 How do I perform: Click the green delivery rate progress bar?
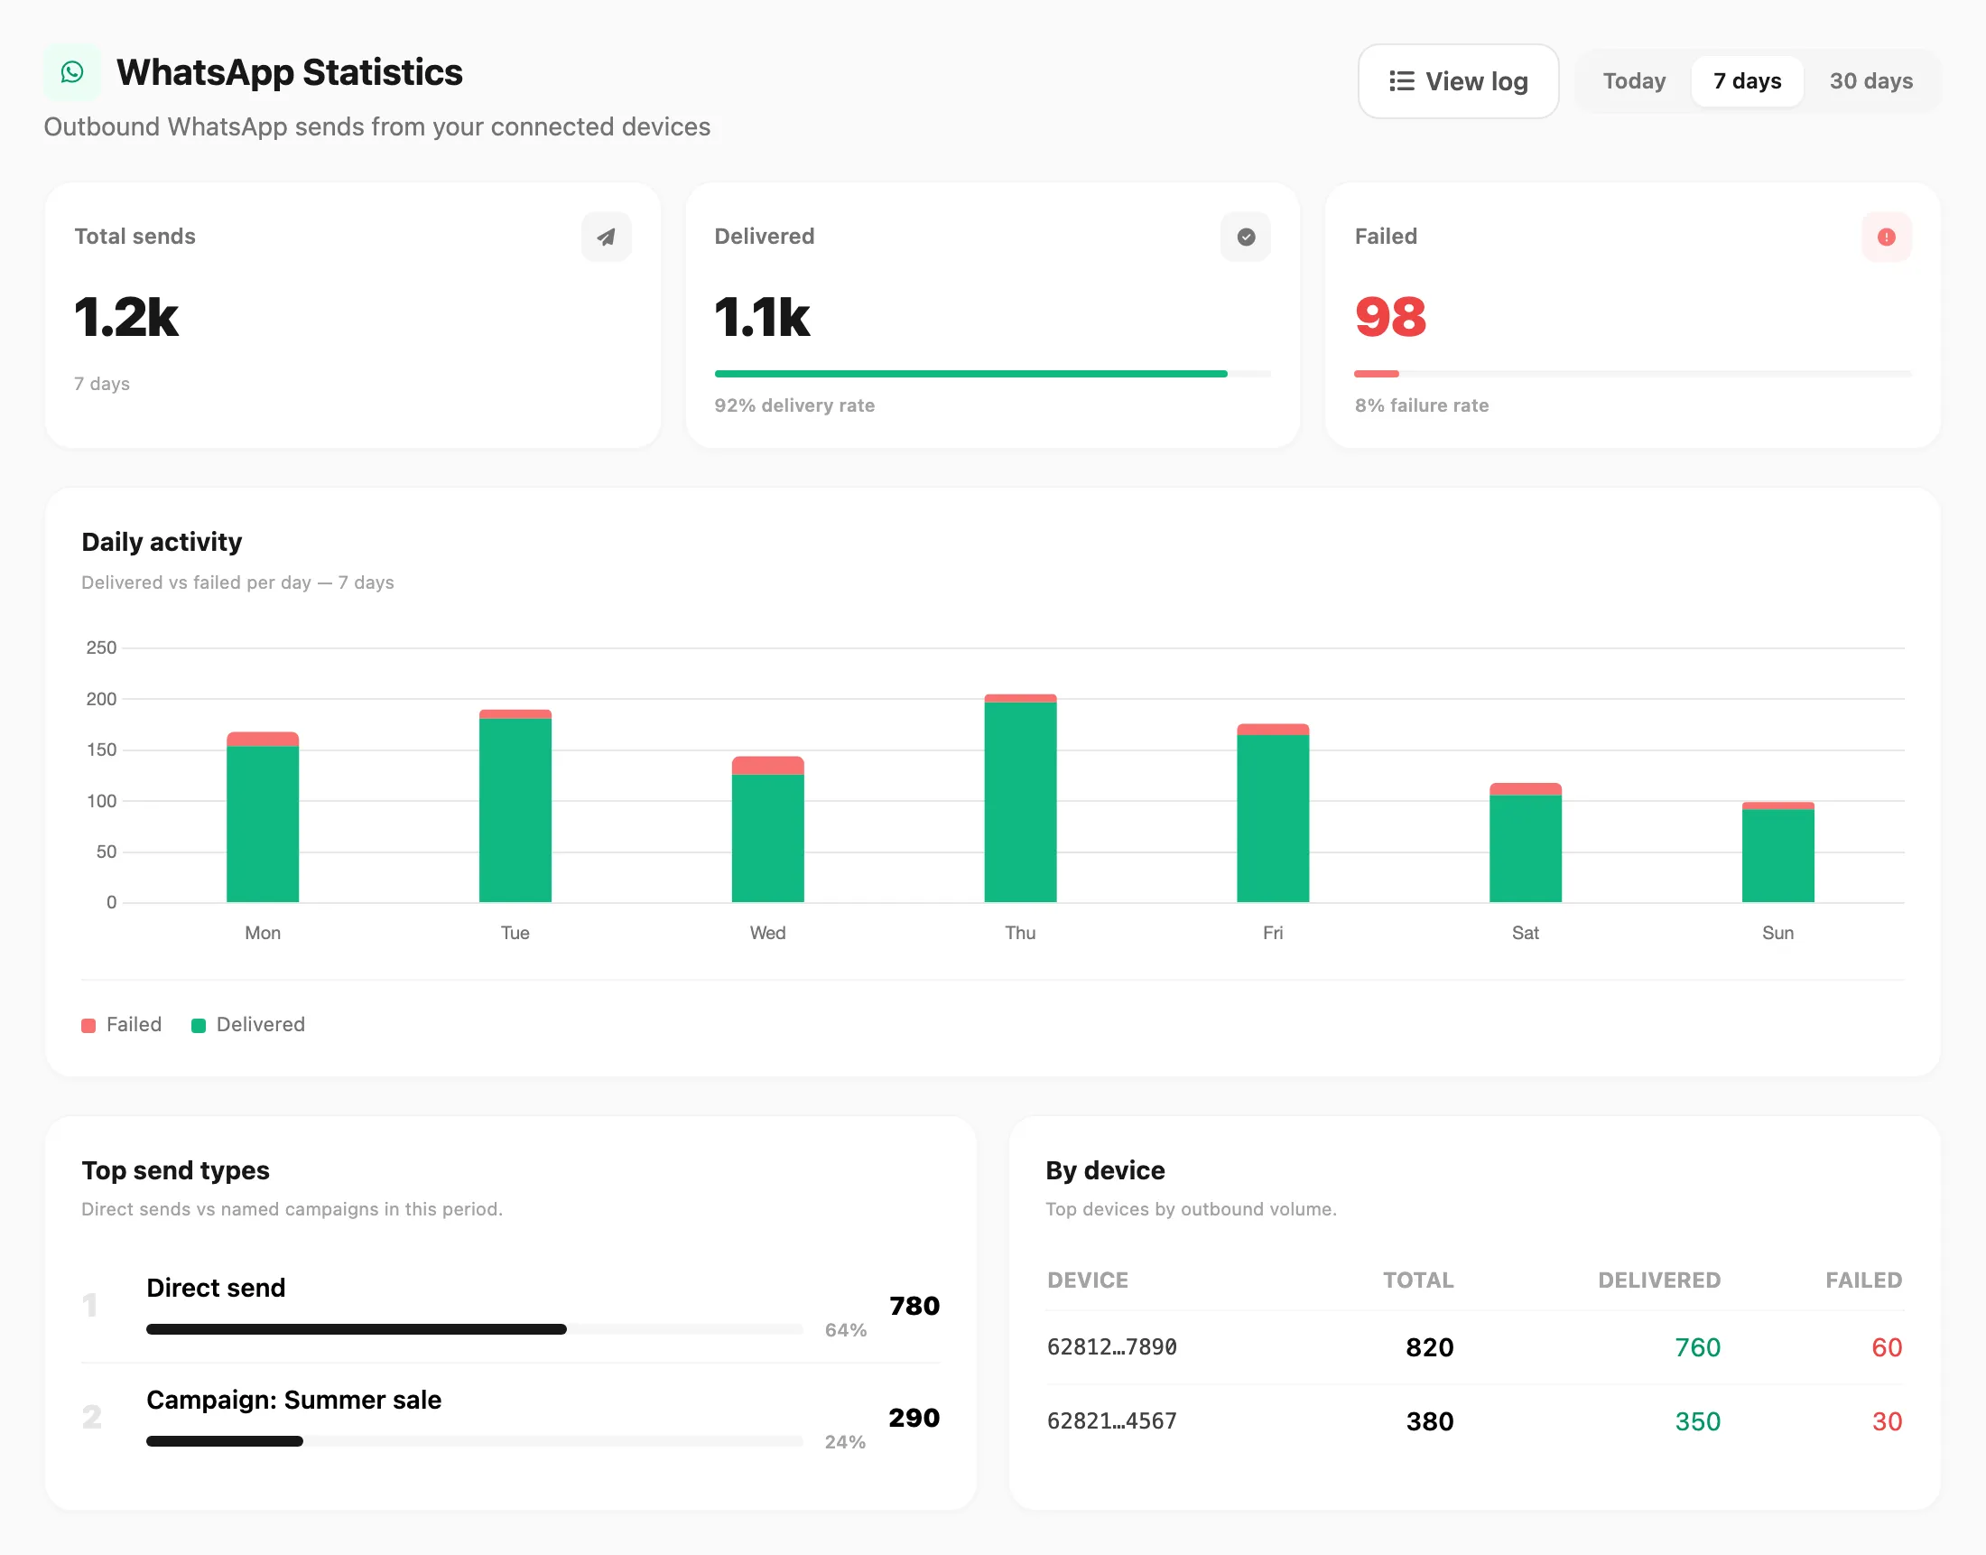[x=992, y=373]
